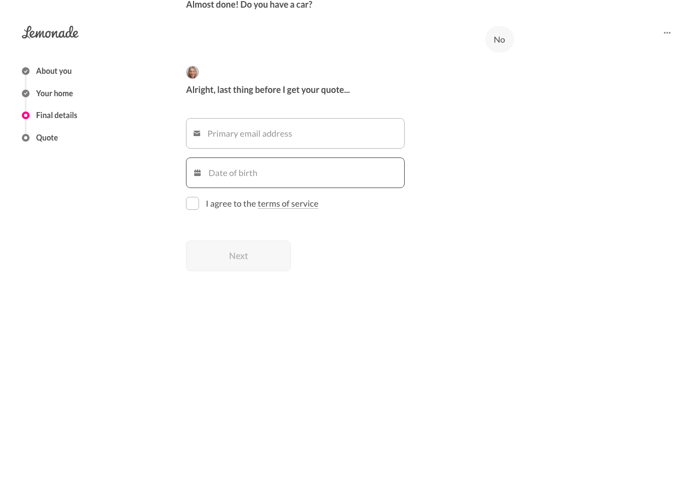Screen dimensions: 700x492
Task: Select the No answer bubble
Action: click(499, 39)
